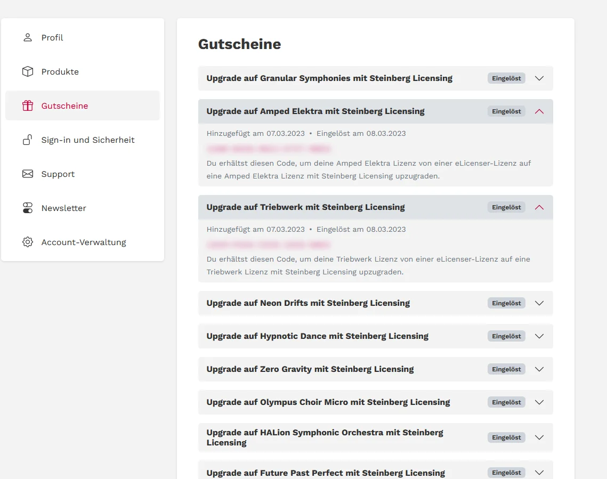
Task: Click the Amped Elektra "Hinzugefügt am 07.03.2023" date line
Action: pos(306,134)
